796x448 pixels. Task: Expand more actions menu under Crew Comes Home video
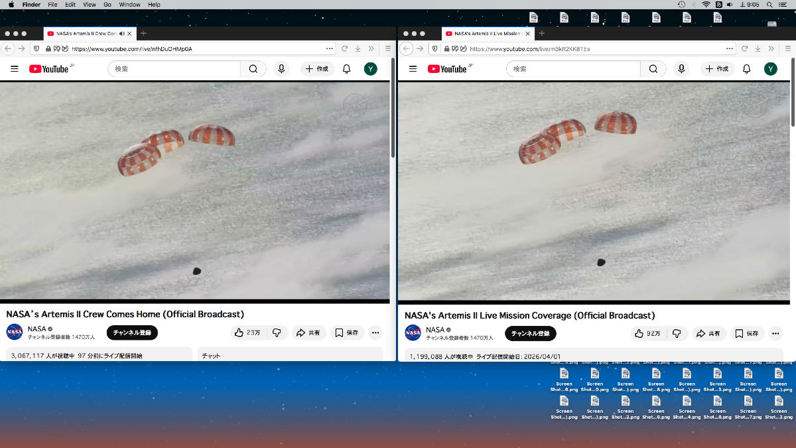point(375,333)
